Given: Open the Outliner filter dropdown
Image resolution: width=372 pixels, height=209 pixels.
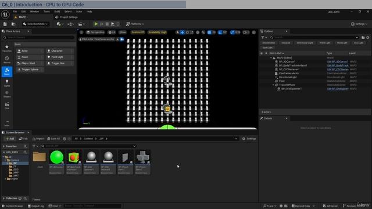Looking at the screenshot, I should click(264, 37).
